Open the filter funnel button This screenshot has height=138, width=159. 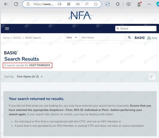click(152, 77)
